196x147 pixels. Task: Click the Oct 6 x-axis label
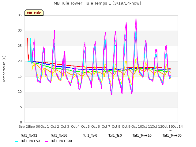[x=96, y=126]
